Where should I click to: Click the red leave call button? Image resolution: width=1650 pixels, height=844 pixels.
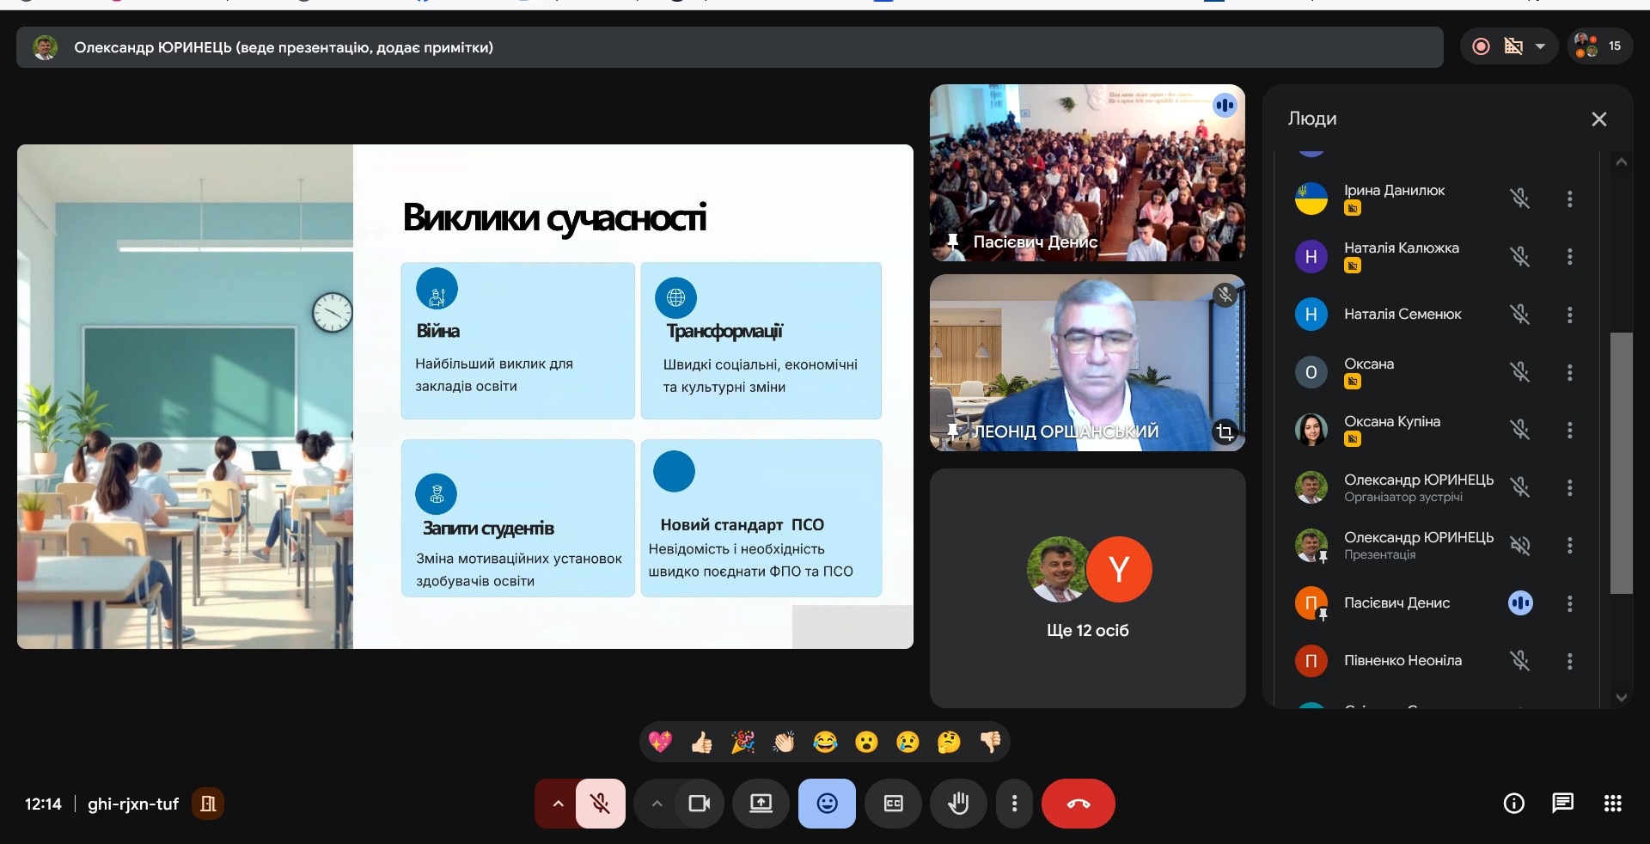[1078, 804]
